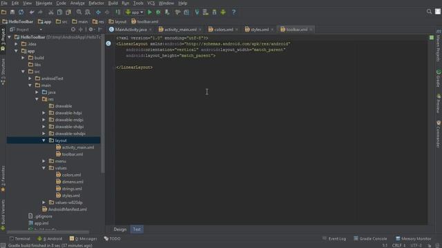
Task: Open the Android tool window
Action: (50, 239)
